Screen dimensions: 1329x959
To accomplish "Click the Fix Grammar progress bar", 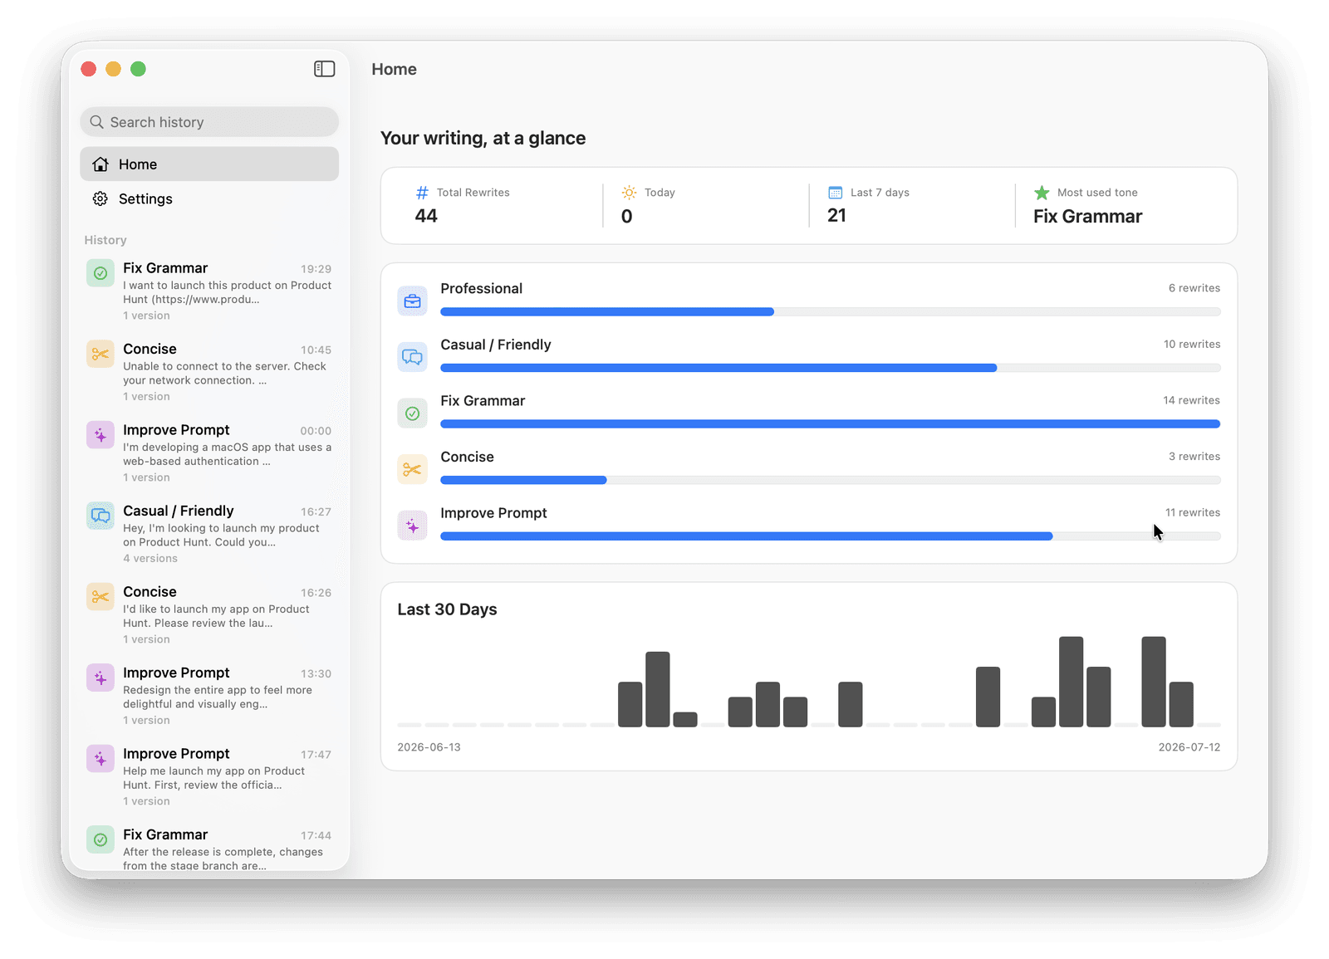I will [x=831, y=424].
